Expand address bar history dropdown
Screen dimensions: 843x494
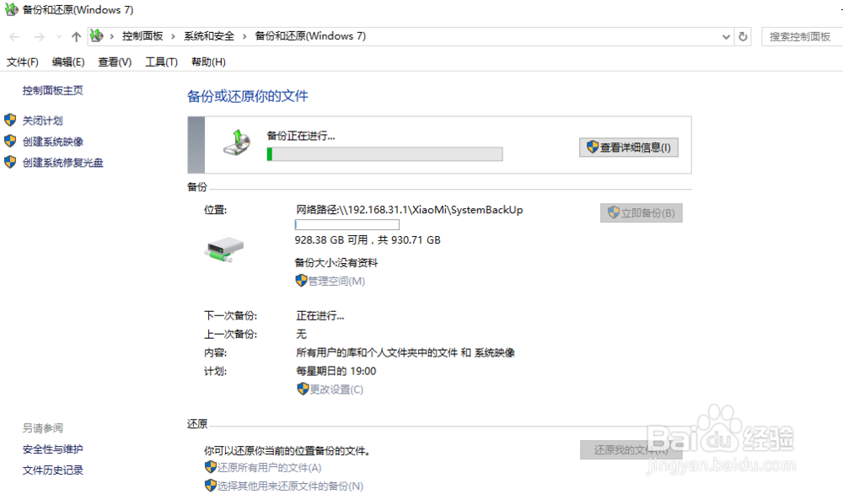point(726,36)
